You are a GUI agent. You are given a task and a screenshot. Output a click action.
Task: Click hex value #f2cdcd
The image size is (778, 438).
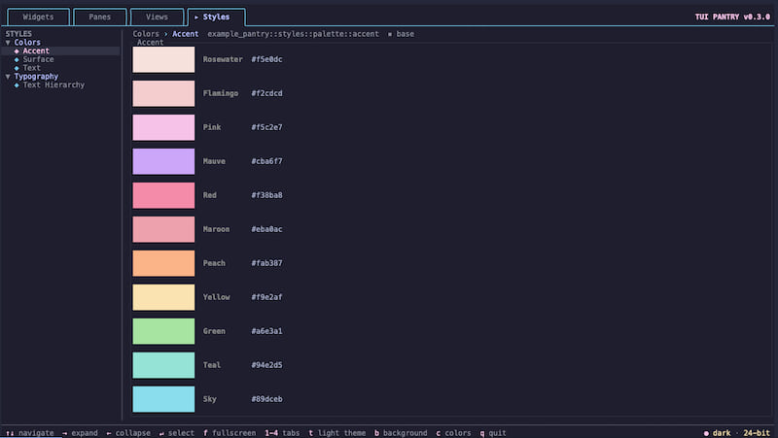click(266, 93)
